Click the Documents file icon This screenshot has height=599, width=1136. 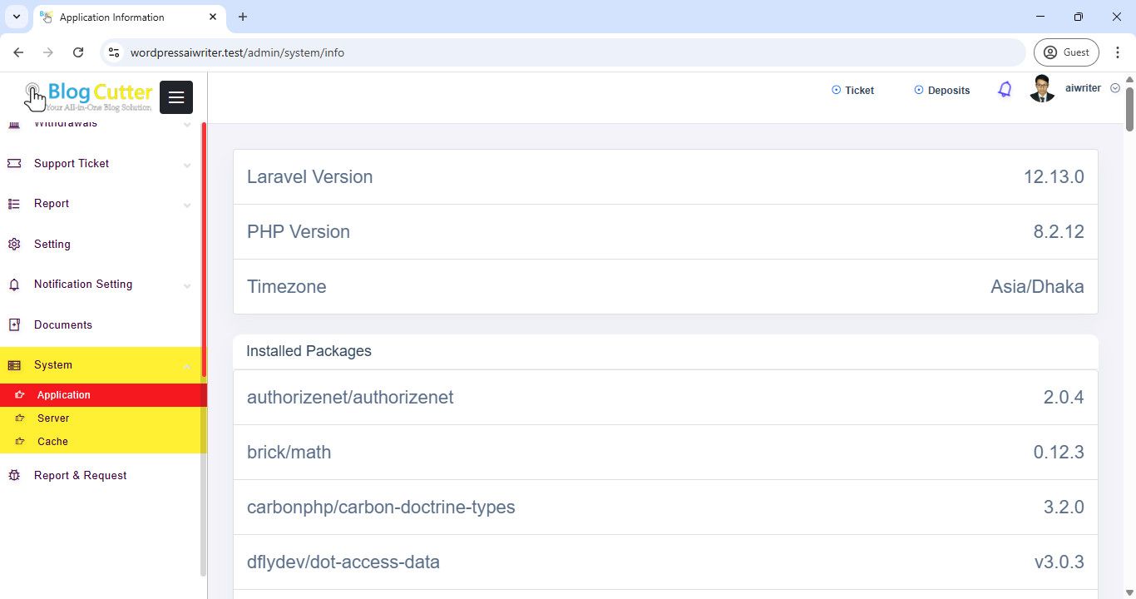pyautogui.click(x=14, y=325)
